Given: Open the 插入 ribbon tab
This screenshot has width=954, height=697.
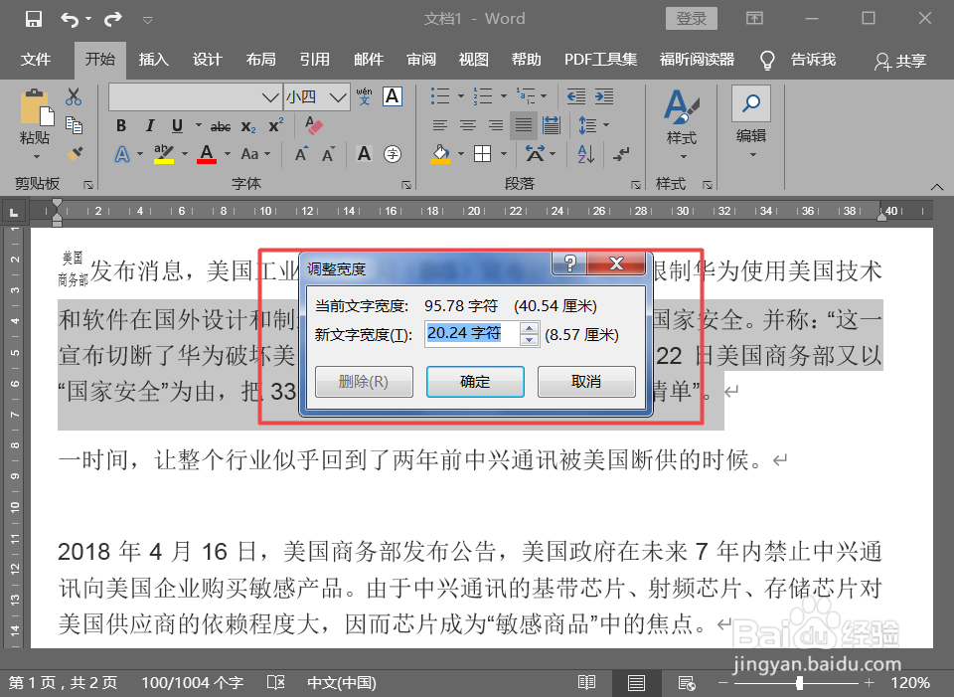Looking at the screenshot, I should point(153,60).
